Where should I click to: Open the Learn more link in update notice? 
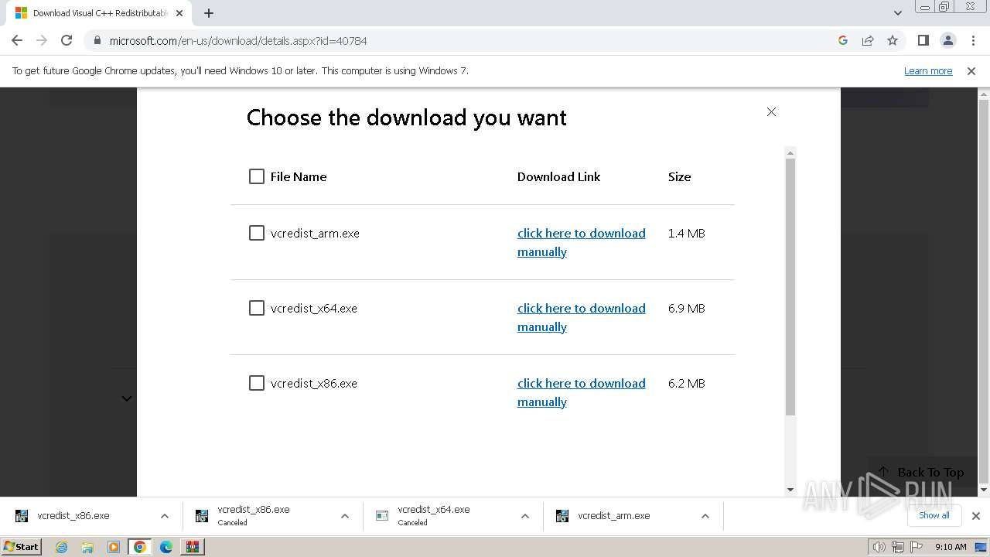pos(927,71)
